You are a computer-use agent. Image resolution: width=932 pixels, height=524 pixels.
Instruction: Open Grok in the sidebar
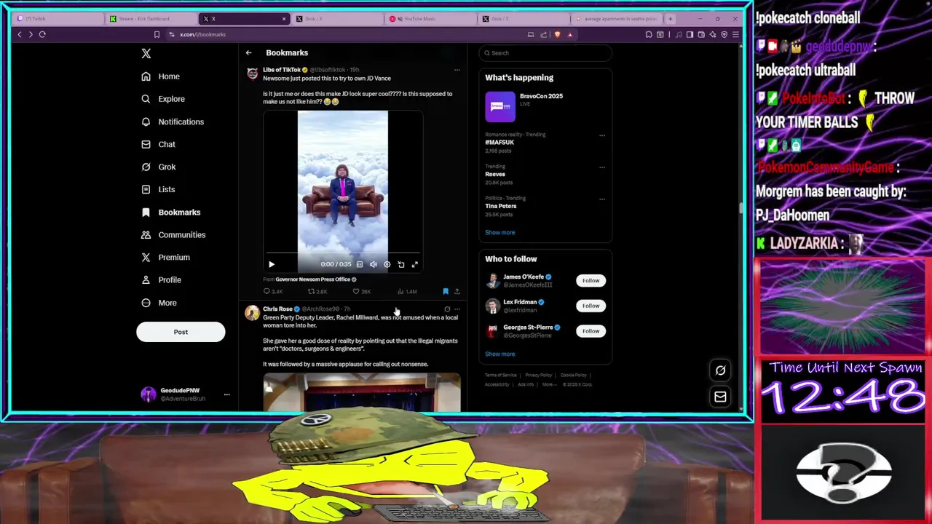159,167
